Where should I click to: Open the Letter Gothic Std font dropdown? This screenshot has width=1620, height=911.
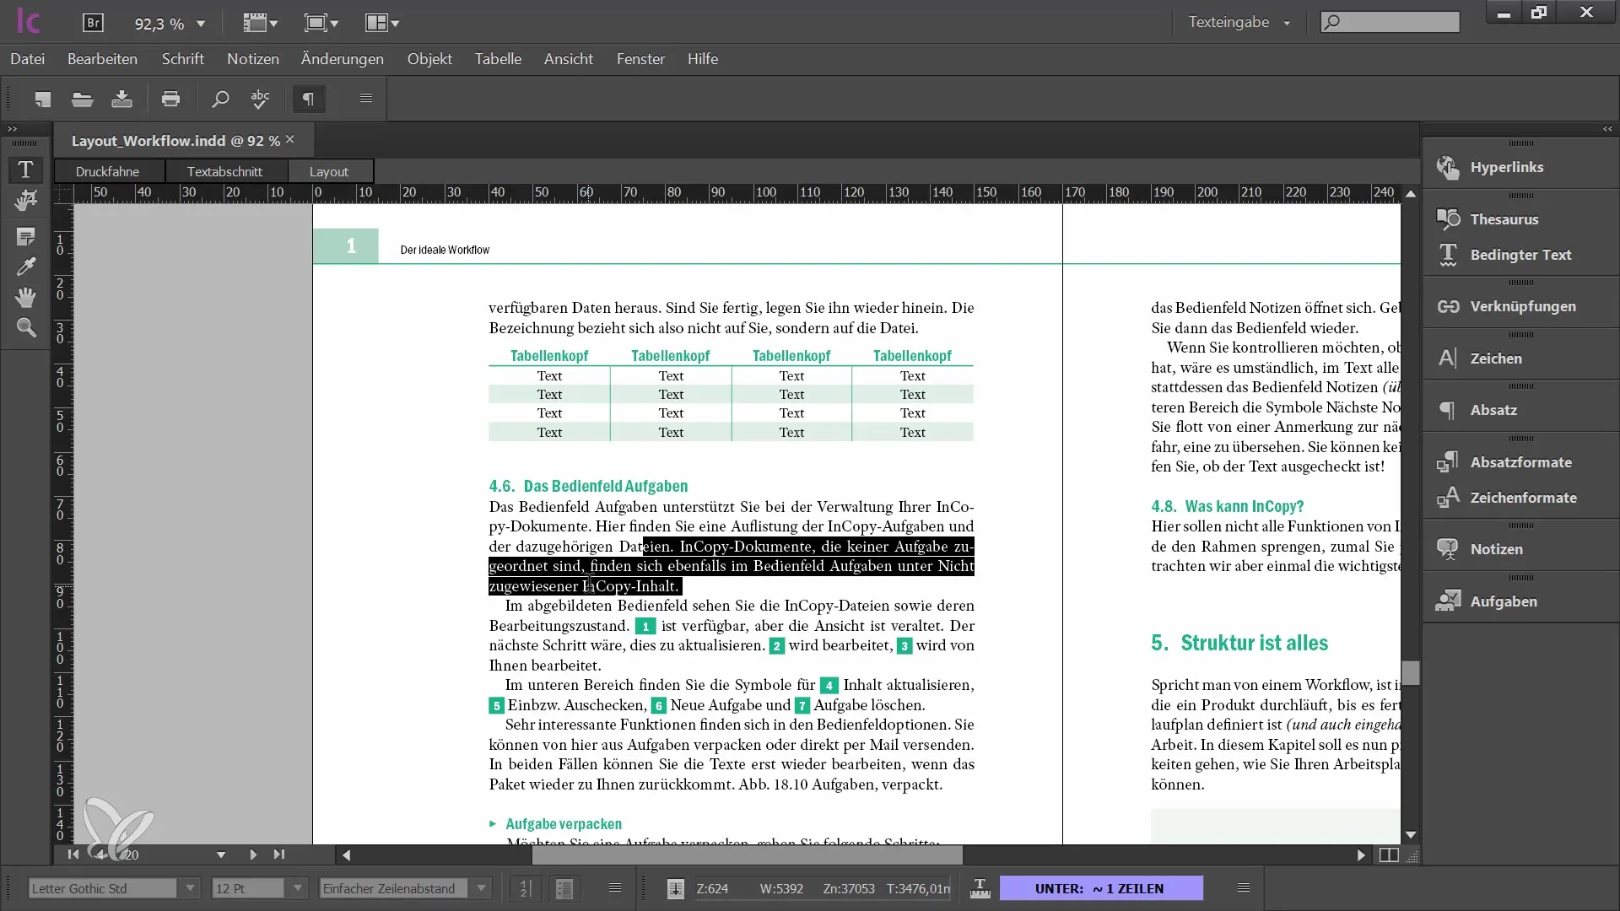pos(190,888)
